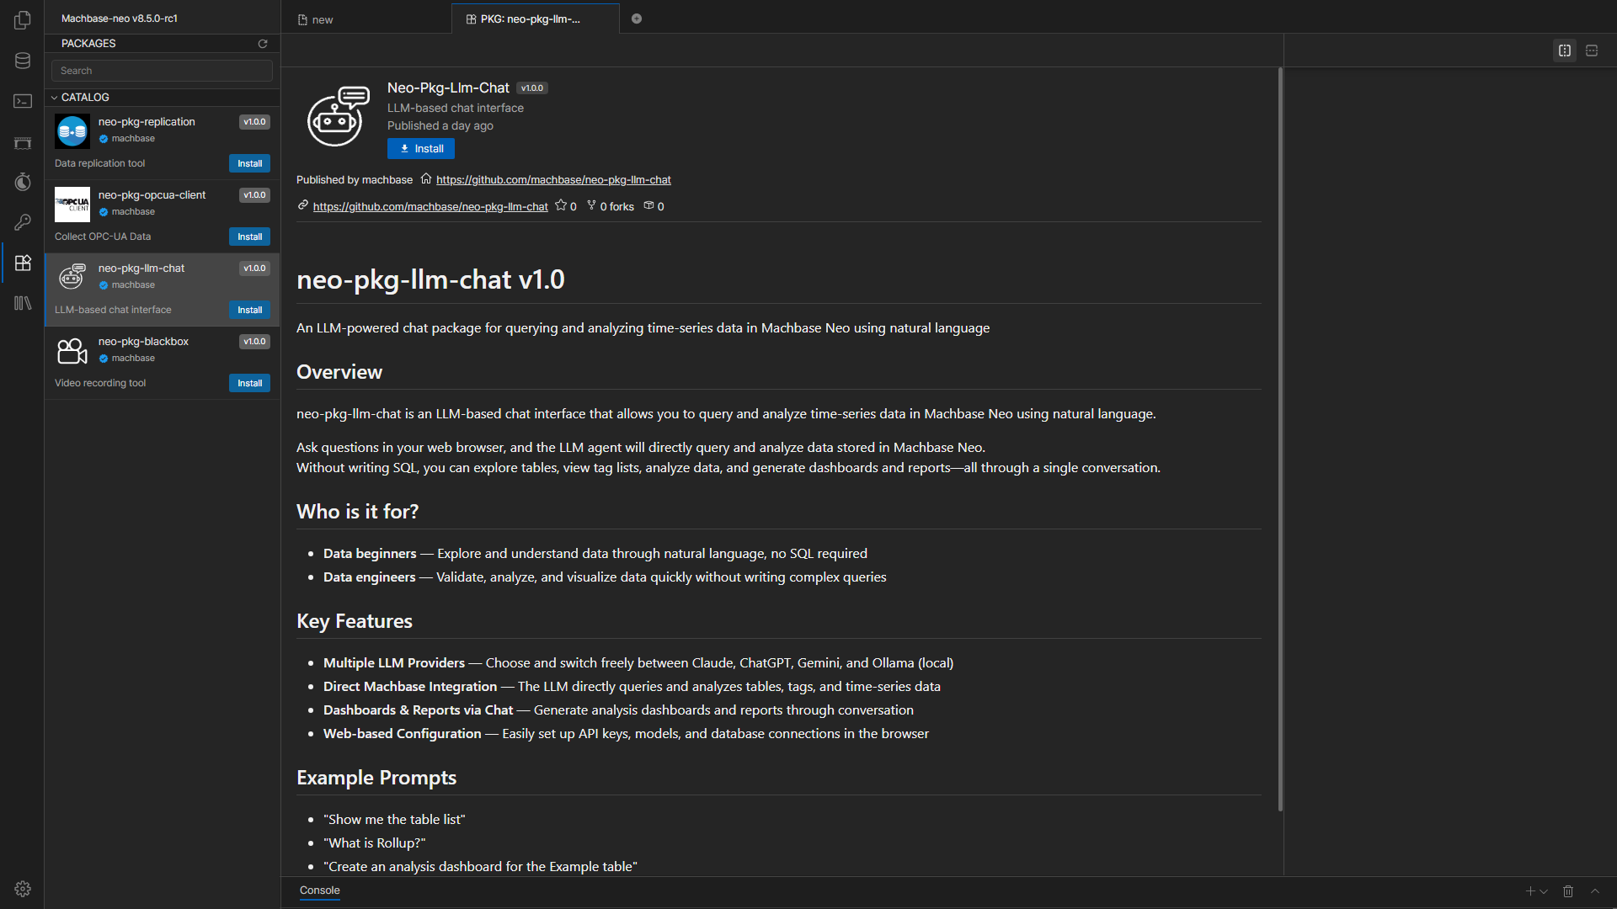The width and height of the screenshot is (1617, 909).
Task: Install neo-pkg-blackbox from catalog
Action: (x=249, y=383)
